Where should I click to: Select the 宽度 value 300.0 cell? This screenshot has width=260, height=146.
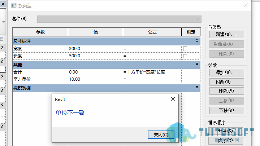[x=95, y=49]
